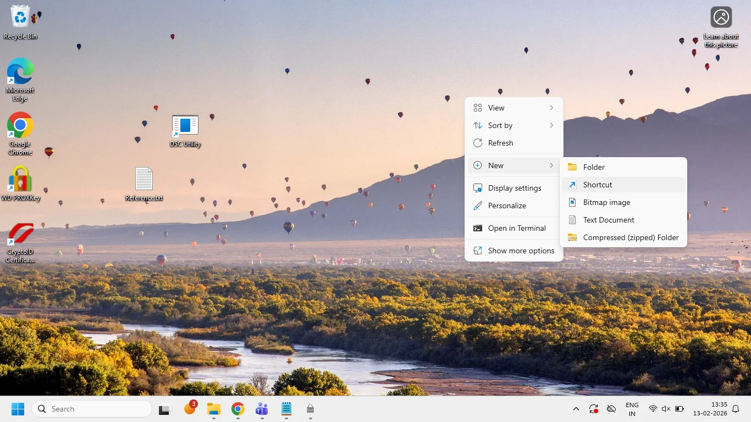This screenshot has width=751, height=422.
Task: Create a new Text Document
Action: pos(623,220)
